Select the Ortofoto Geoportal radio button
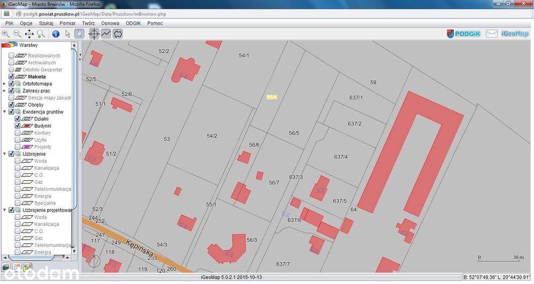This screenshot has height=284, width=534. [11, 70]
